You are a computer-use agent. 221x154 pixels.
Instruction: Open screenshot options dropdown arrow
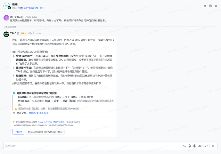pyautogui.click(x=202, y=146)
